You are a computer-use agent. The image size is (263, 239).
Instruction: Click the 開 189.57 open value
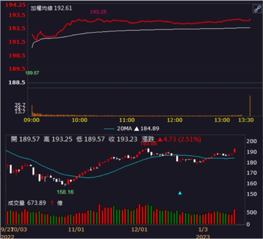click(x=26, y=139)
